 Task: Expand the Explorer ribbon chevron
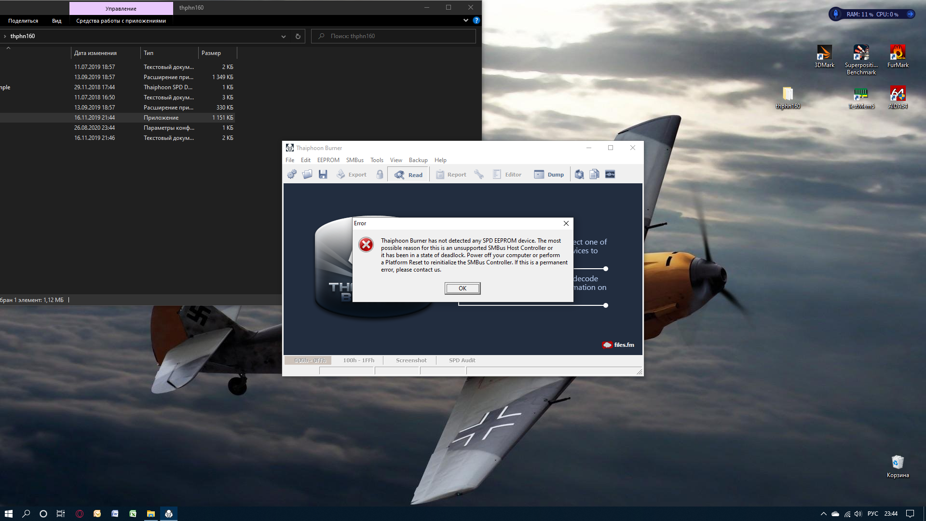point(465,20)
